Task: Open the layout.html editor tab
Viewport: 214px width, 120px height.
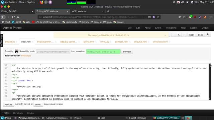Action: pyautogui.click(x=89, y=42)
